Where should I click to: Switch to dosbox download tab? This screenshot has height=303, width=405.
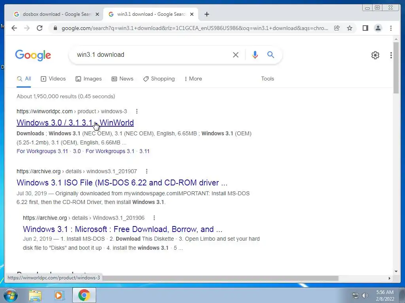(54, 14)
